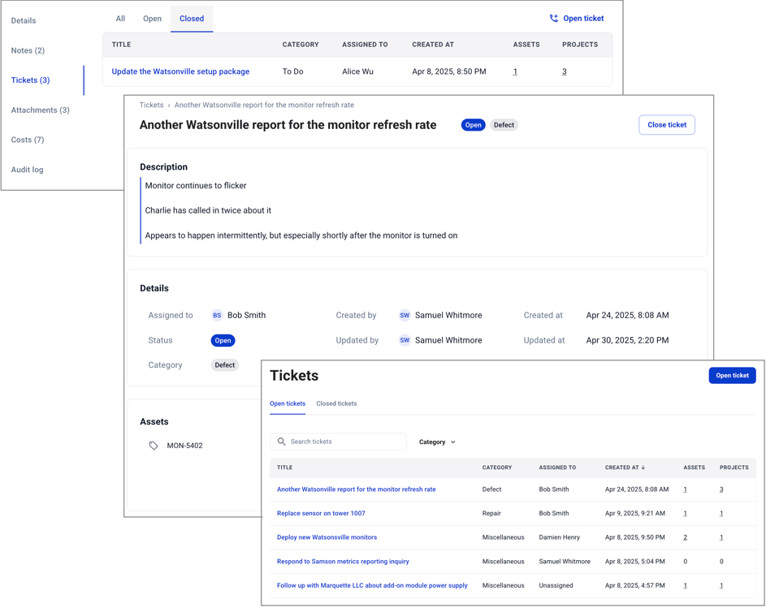Click Samuel Whitmore in the tickets list
The image size is (766, 608).
(x=565, y=562)
